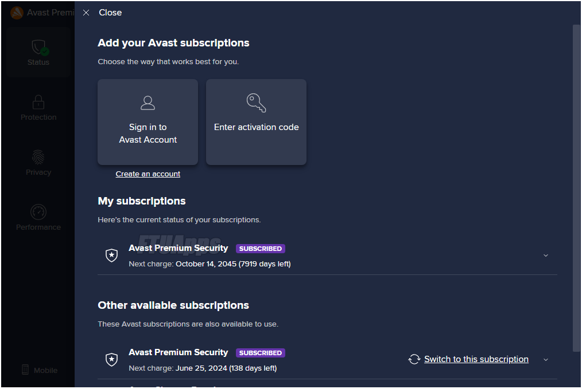The width and height of the screenshot is (582, 389).
Task: Click the Status shield icon in sidebar
Action: click(x=40, y=48)
